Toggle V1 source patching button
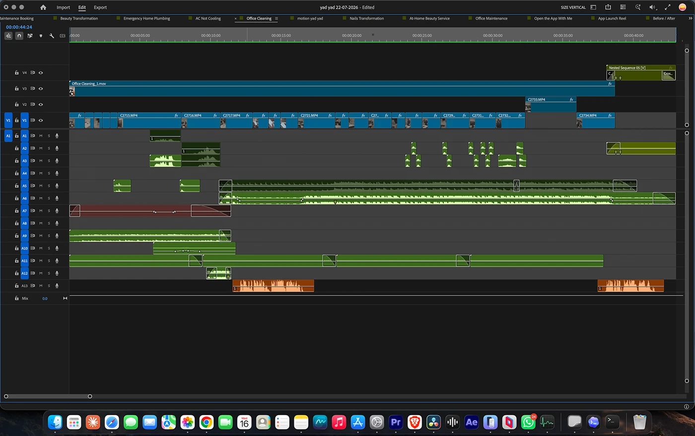This screenshot has width=695, height=436. 8,121
